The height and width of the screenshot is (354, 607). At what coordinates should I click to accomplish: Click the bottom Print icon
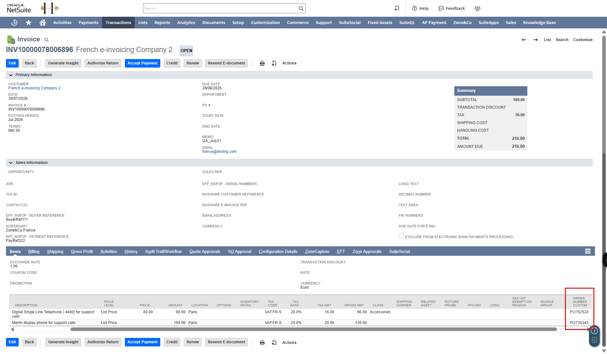262,343
